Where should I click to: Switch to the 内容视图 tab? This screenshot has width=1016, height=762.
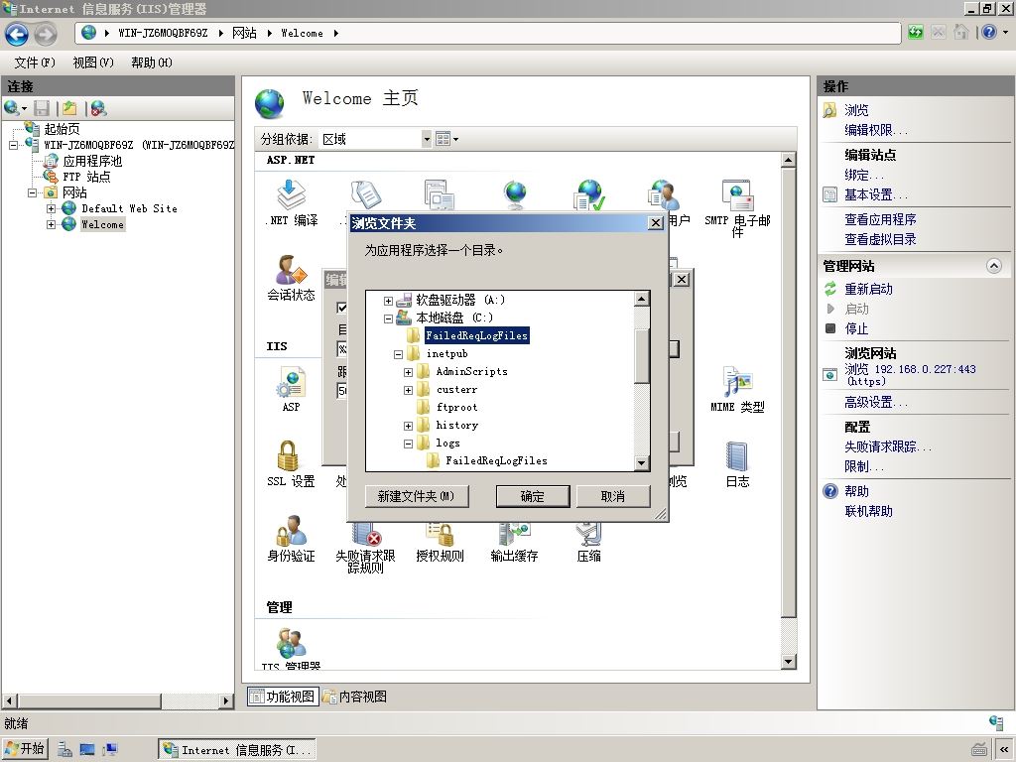(x=355, y=697)
